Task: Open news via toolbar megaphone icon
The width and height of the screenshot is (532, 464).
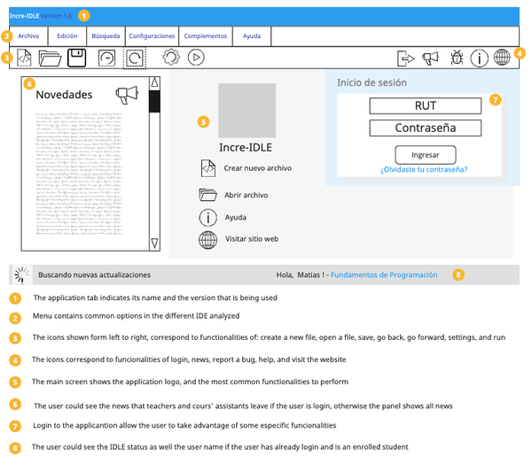Action: coord(430,58)
